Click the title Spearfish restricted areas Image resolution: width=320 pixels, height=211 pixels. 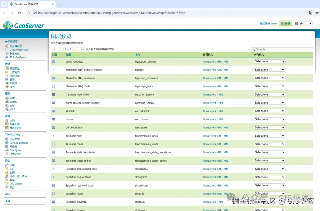tap(80, 186)
